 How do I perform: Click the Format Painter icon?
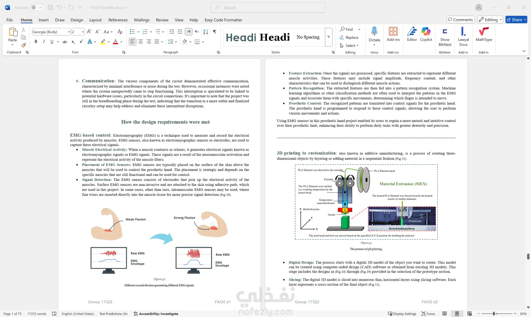(24, 45)
